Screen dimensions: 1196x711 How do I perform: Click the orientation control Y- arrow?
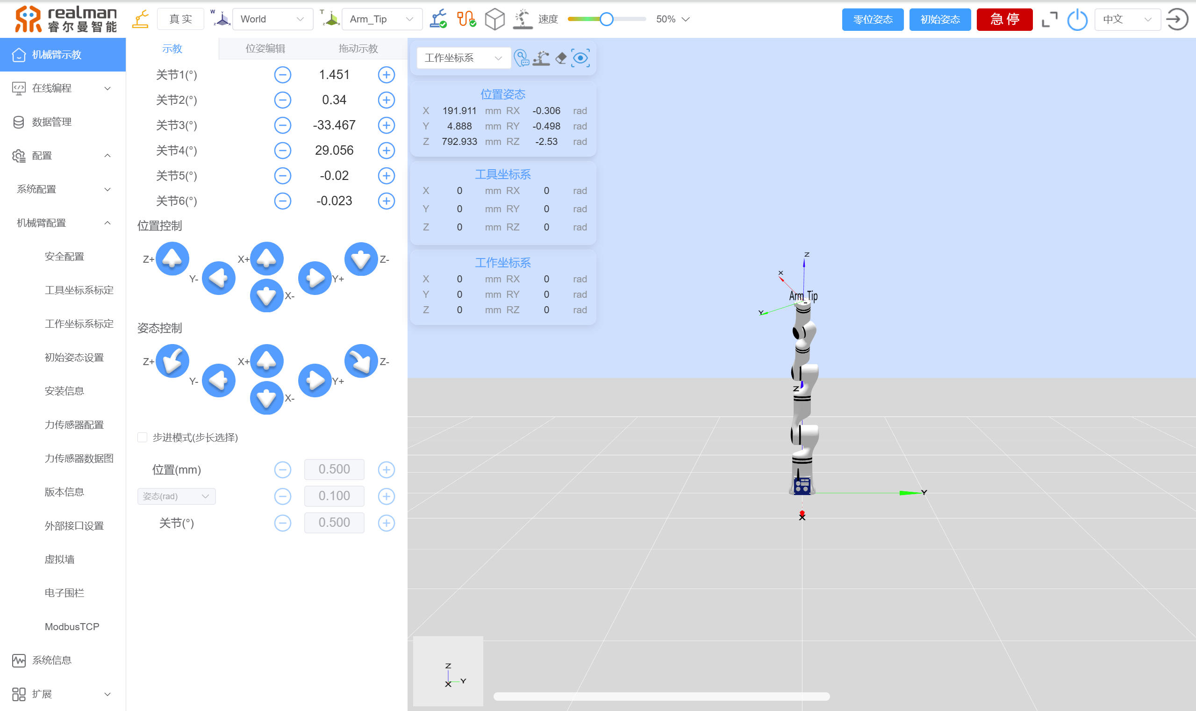click(218, 381)
